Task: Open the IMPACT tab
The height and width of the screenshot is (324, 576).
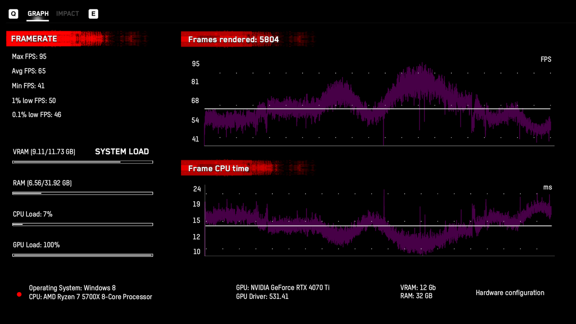Action: (67, 13)
